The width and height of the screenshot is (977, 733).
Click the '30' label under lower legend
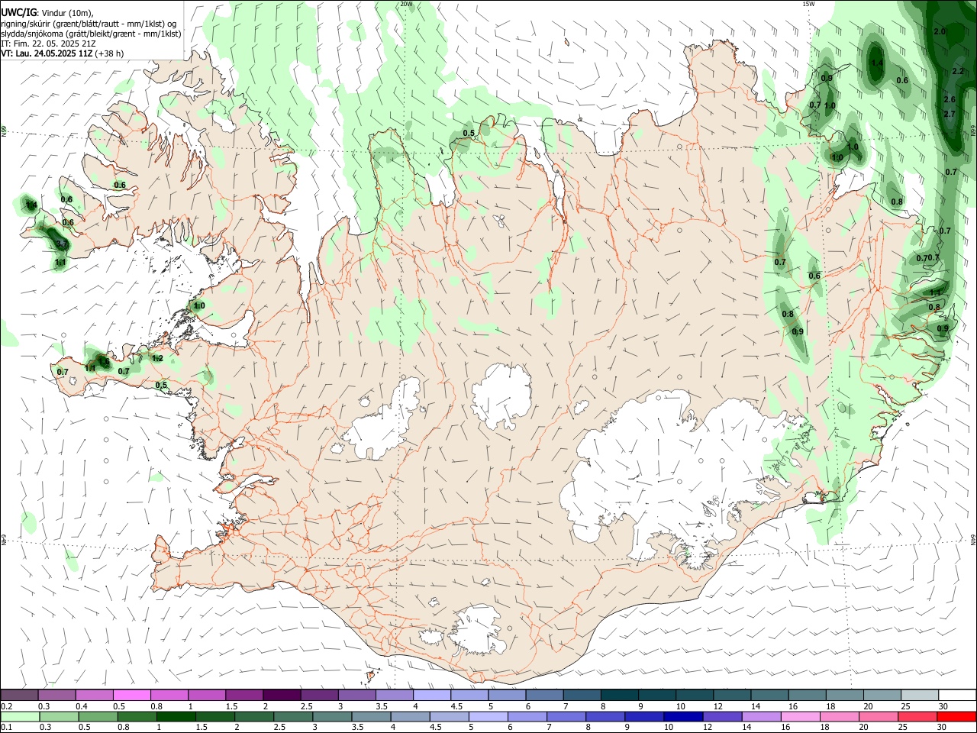point(942,727)
